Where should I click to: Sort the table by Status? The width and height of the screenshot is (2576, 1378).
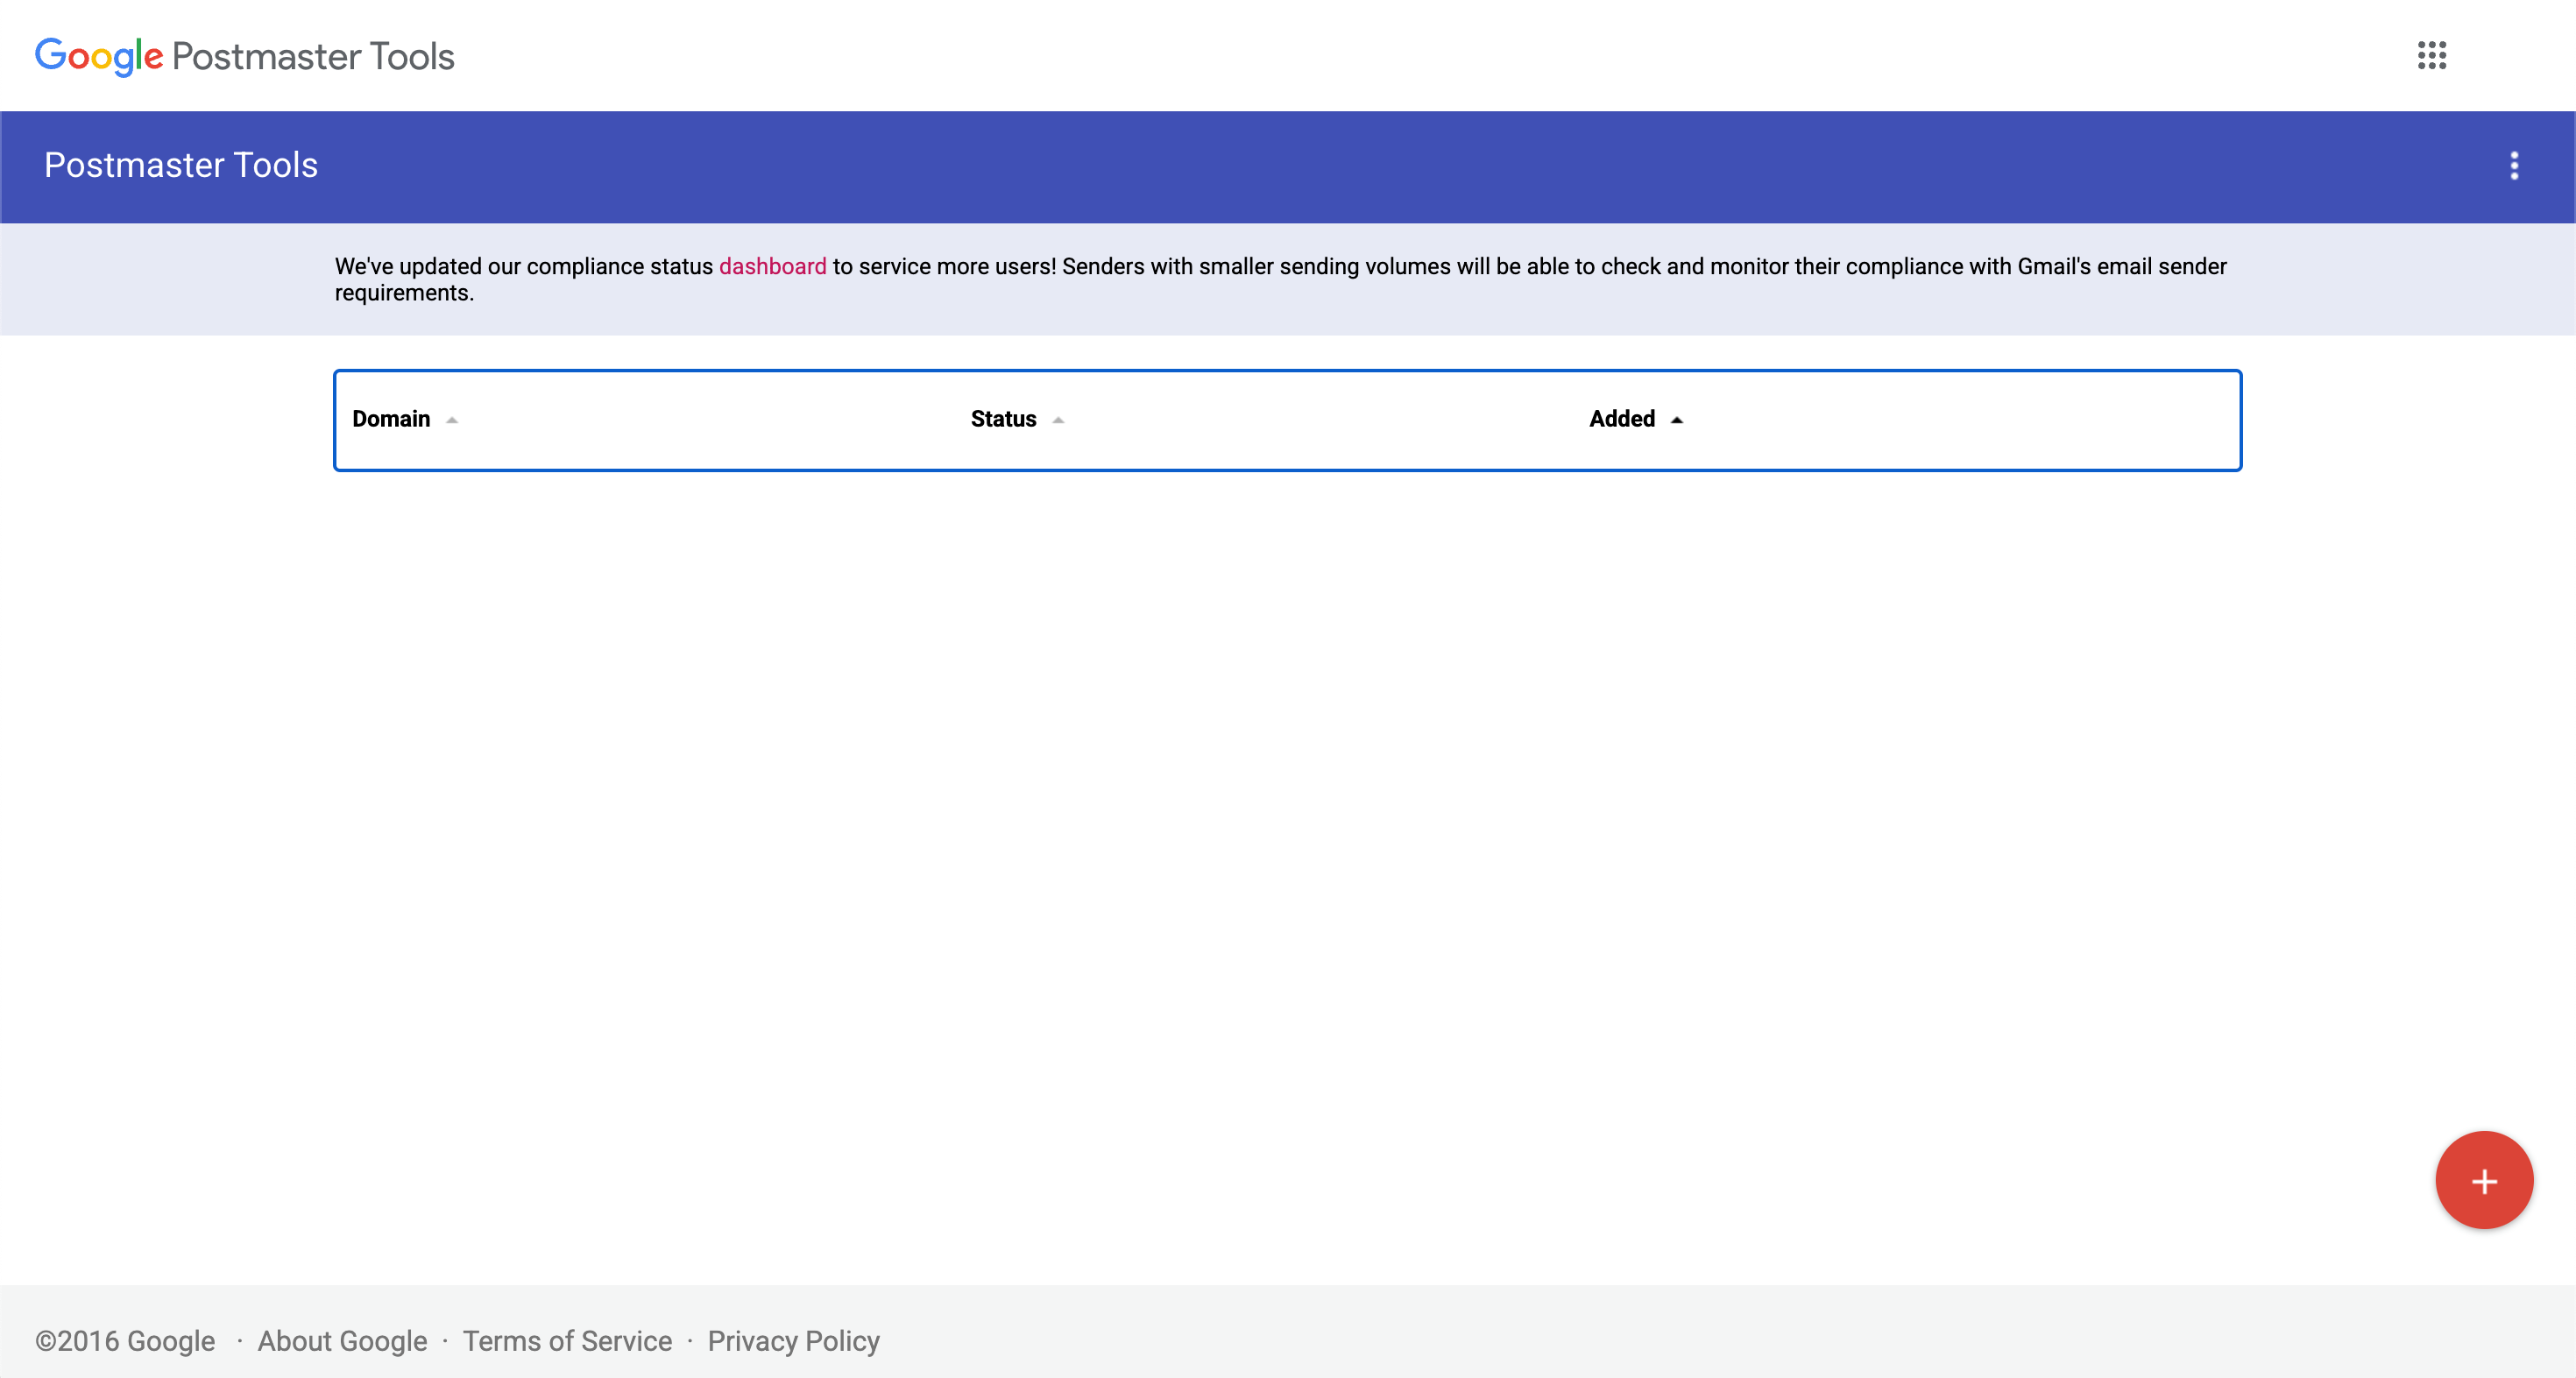click(1002, 419)
